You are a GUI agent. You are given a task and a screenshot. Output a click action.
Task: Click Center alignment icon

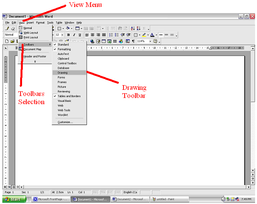pos(93,35)
